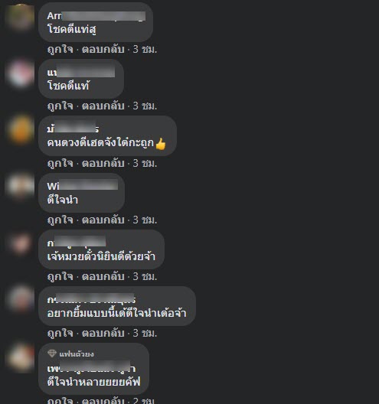Viewport: 379px width, 404px height.
Task: Click the แฟนตัวยง top fan badge label
Action: click(x=77, y=354)
